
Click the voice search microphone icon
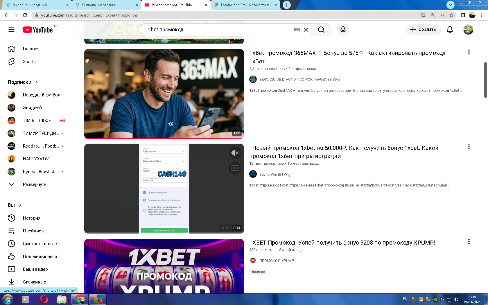pos(343,30)
